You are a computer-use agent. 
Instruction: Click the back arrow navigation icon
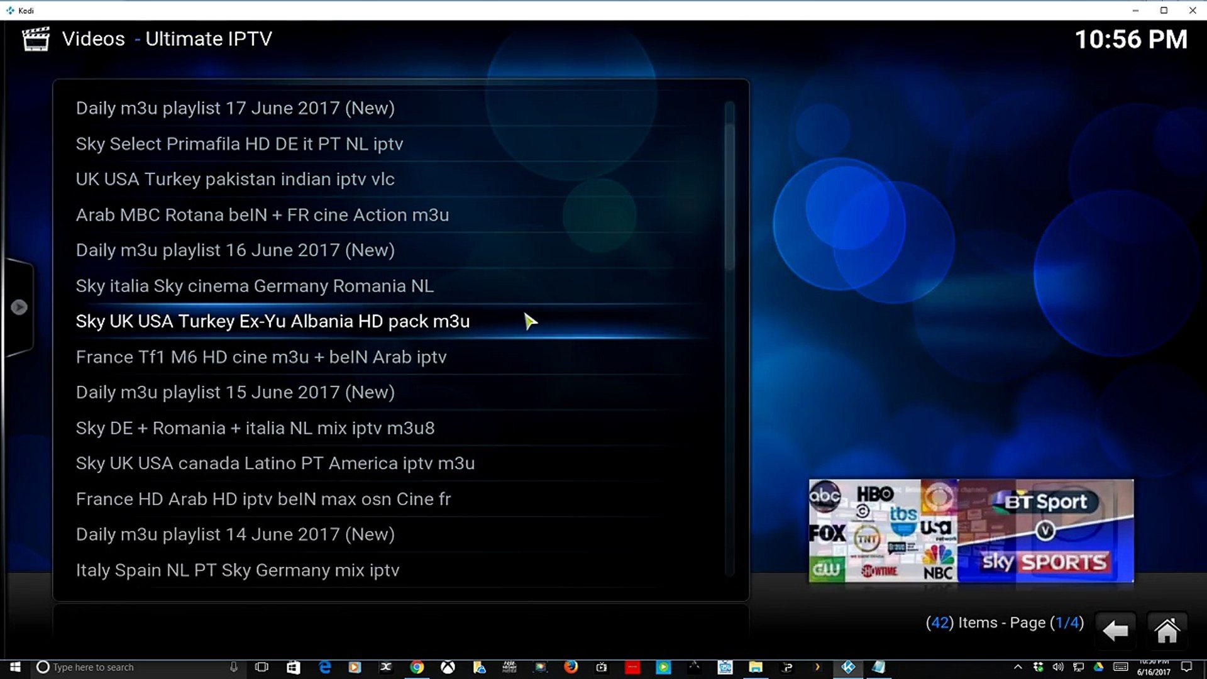[x=1115, y=630]
